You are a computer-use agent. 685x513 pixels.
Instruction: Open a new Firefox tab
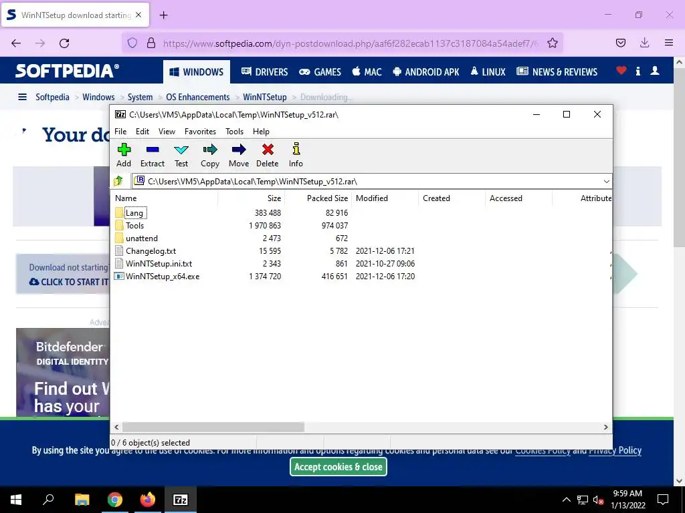[x=163, y=15]
